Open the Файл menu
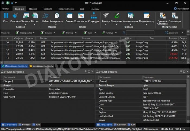Screen dimensions: 190x131 coord(6,9)
